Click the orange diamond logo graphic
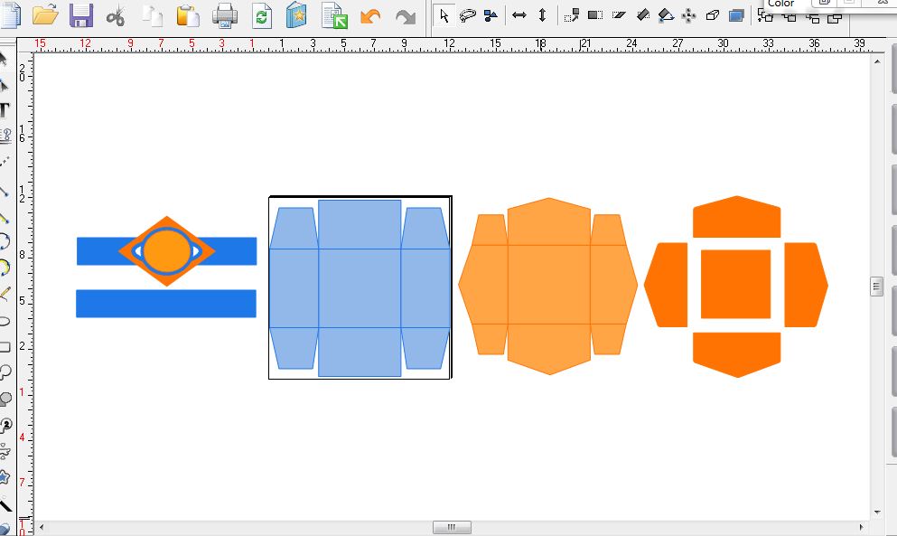This screenshot has width=897, height=536. (x=167, y=250)
